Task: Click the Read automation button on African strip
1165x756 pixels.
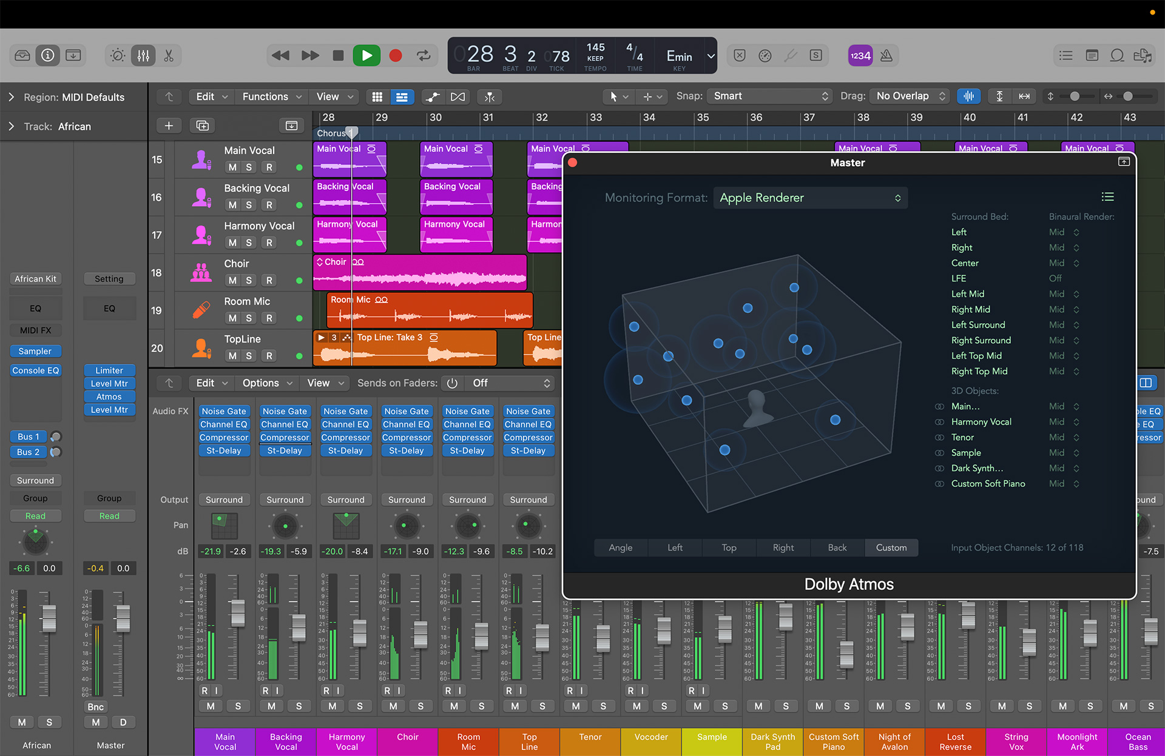Action: coord(35,516)
